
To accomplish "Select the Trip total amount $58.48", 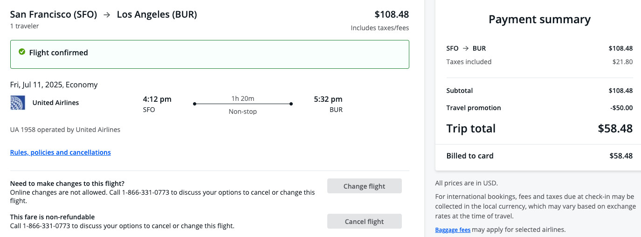I will [x=615, y=129].
